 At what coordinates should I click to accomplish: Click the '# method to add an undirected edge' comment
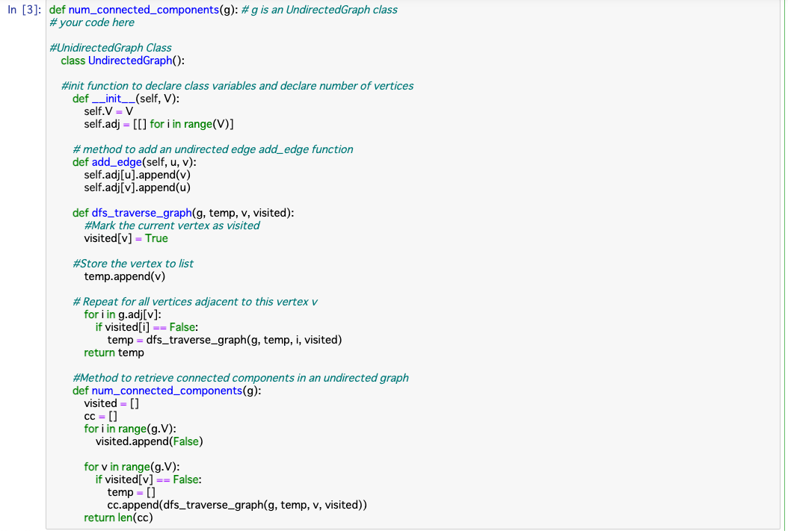[213, 149]
